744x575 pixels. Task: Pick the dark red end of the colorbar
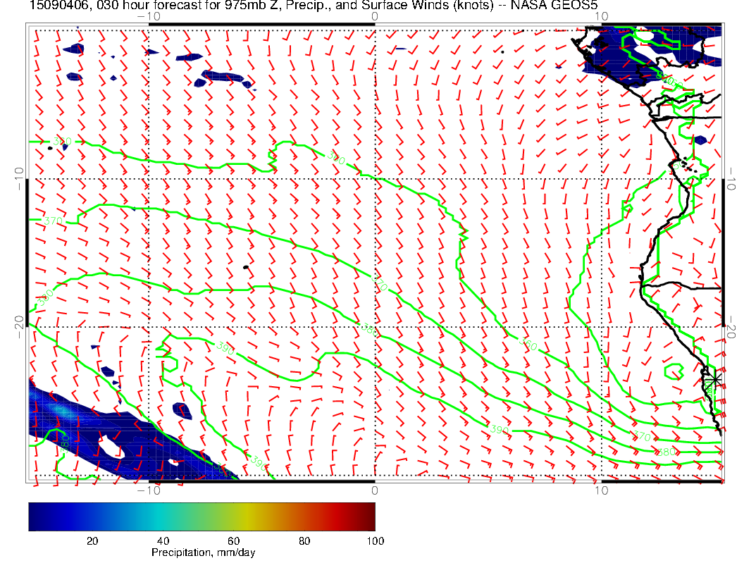tap(370, 517)
